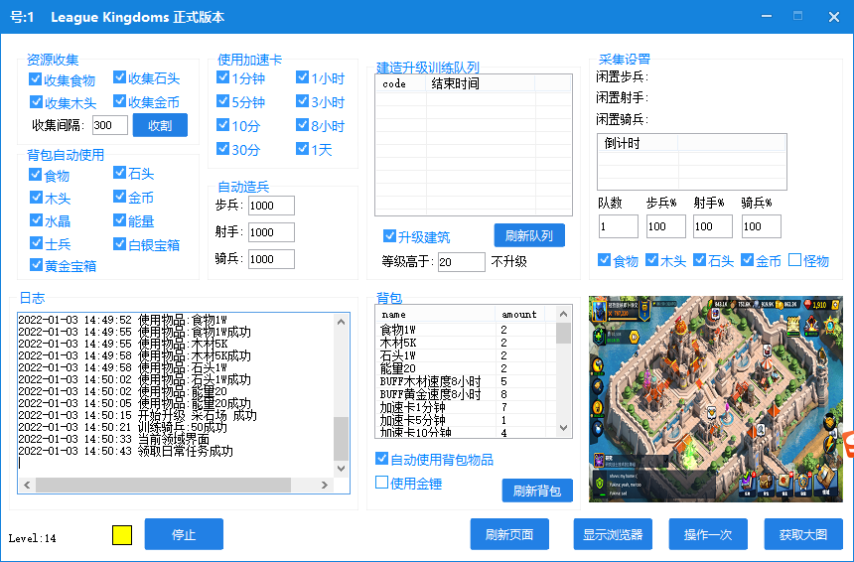
Task: Click the 结束时间 column header in queue table
Action: 455,83
